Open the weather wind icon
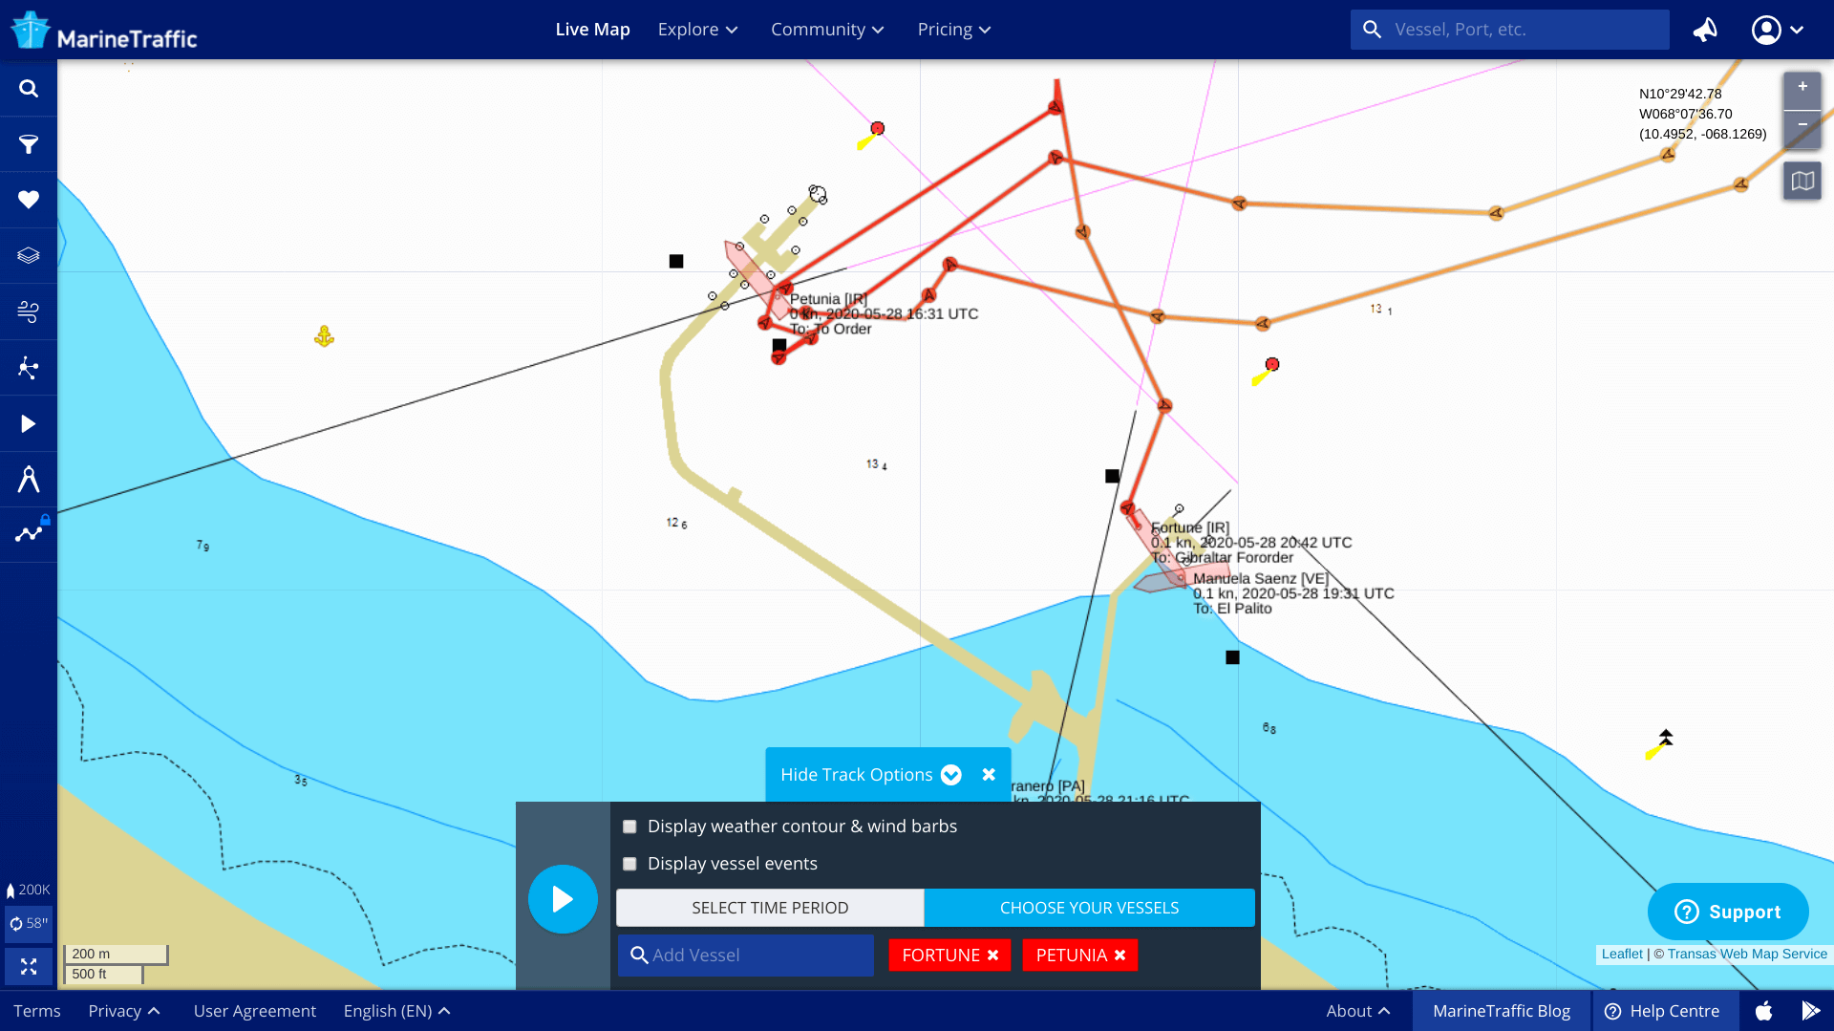 [x=29, y=311]
